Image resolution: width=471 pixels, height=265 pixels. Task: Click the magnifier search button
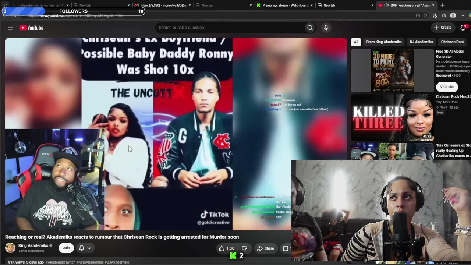(310, 28)
